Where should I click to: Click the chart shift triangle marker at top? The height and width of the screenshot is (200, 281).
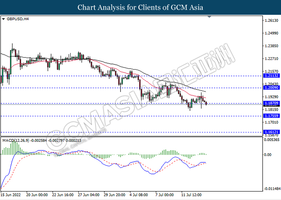(x=209, y=17)
